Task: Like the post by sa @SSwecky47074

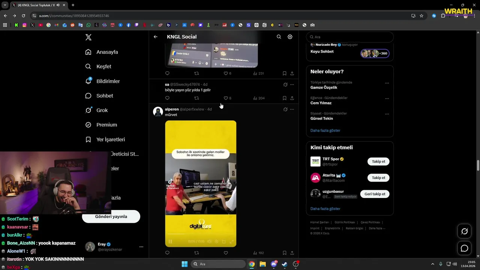Action: point(226,98)
